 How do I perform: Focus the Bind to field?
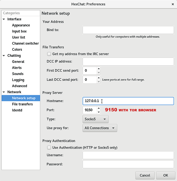[128, 30]
